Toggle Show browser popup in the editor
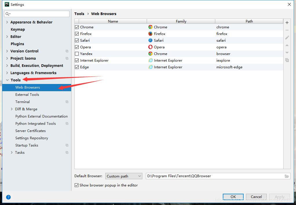Screen dimensions: 296x205 76,185
